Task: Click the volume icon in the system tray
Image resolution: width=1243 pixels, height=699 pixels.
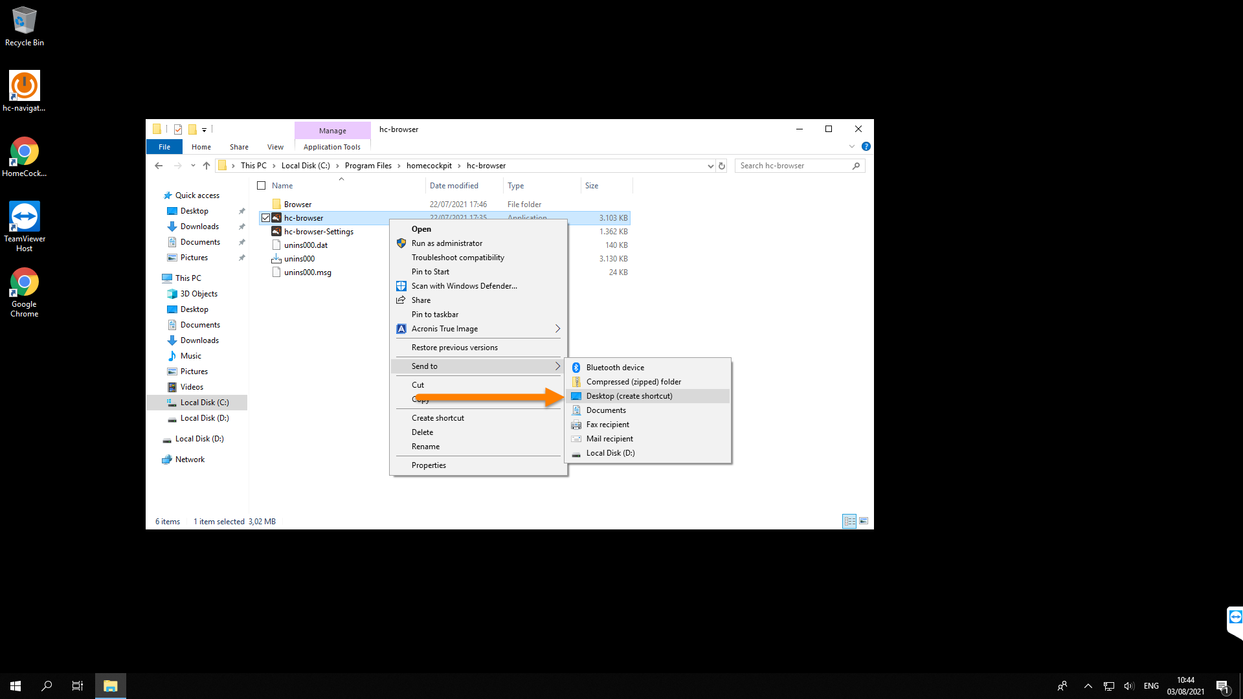Action: 1129,686
